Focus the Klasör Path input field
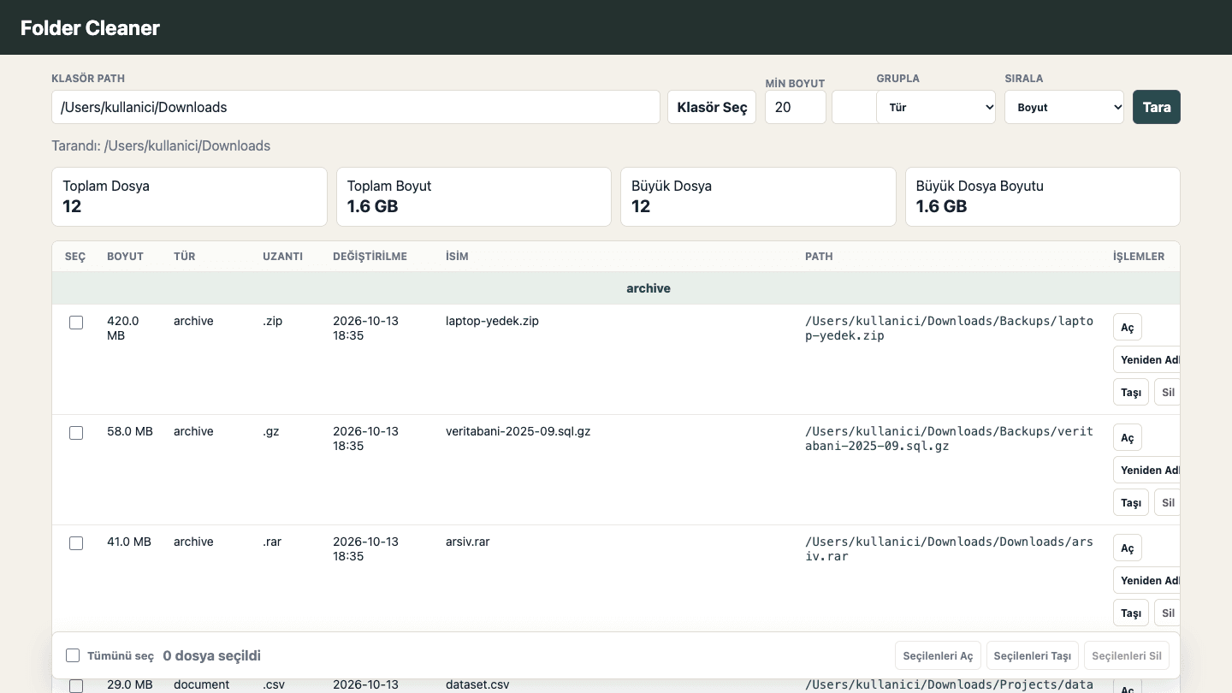Image resolution: width=1232 pixels, height=693 pixels. click(x=356, y=107)
